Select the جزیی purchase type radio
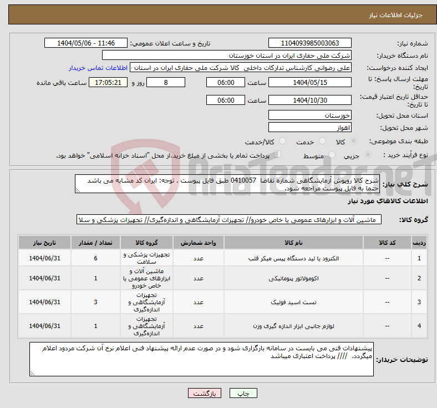 tap(368, 155)
